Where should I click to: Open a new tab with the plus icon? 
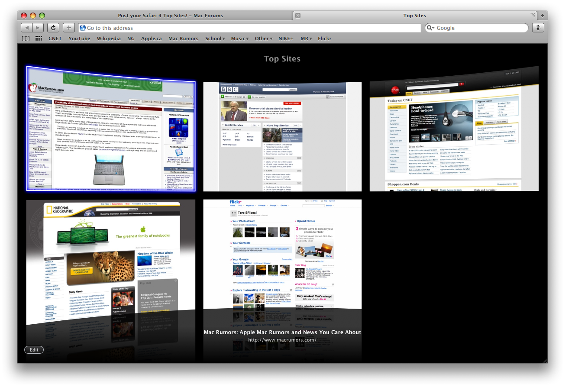click(x=542, y=16)
